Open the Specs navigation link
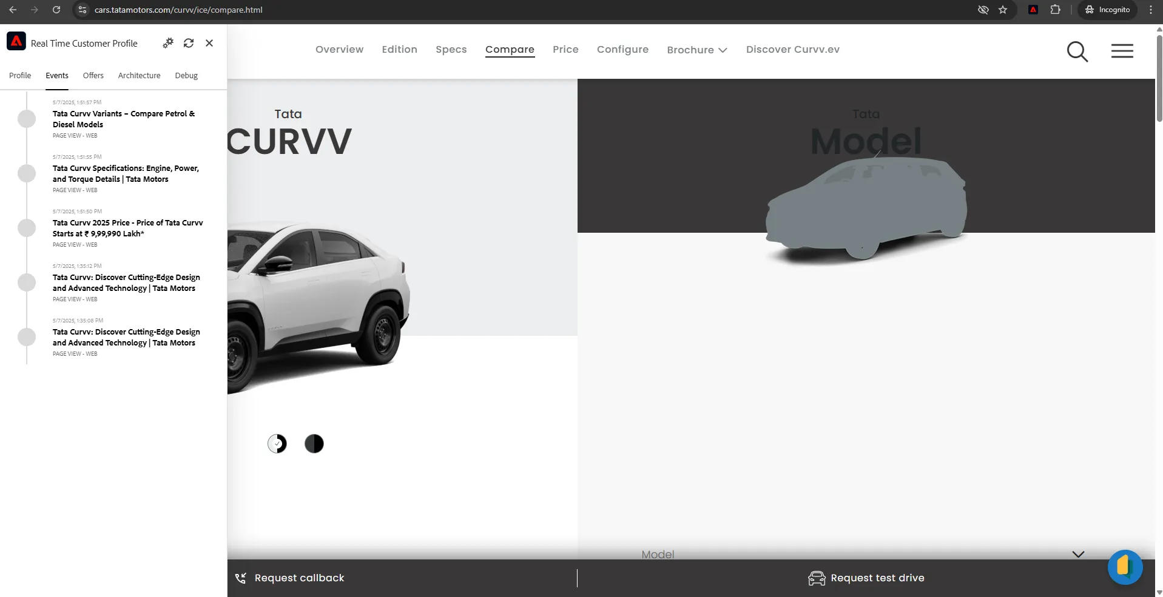Screen dimensions: 1163x597 coord(451,50)
